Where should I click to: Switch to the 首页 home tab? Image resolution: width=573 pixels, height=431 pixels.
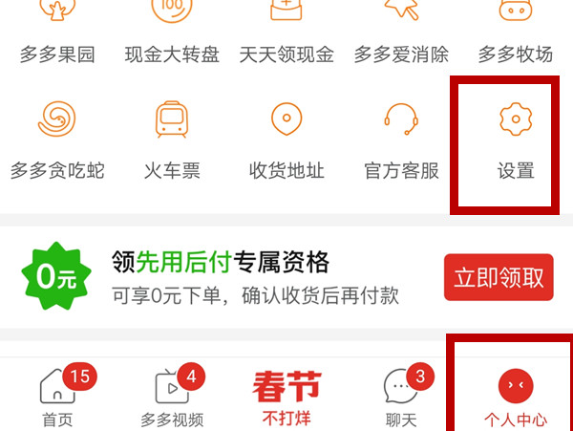pyautogui.click(x=57, y=397)
